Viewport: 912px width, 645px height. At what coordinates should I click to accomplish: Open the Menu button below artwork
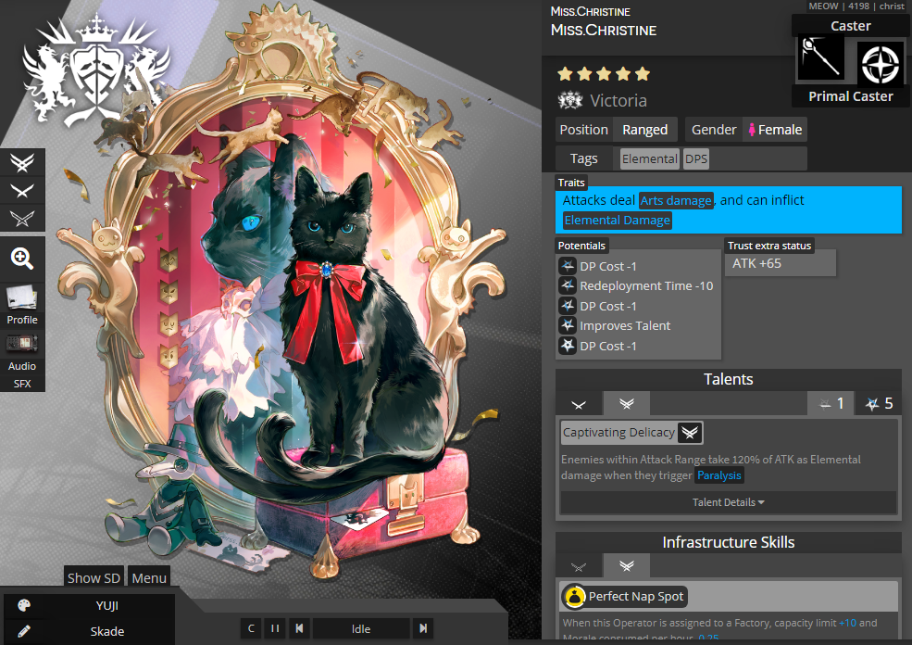pyautogui.click(x=149, y=577)
